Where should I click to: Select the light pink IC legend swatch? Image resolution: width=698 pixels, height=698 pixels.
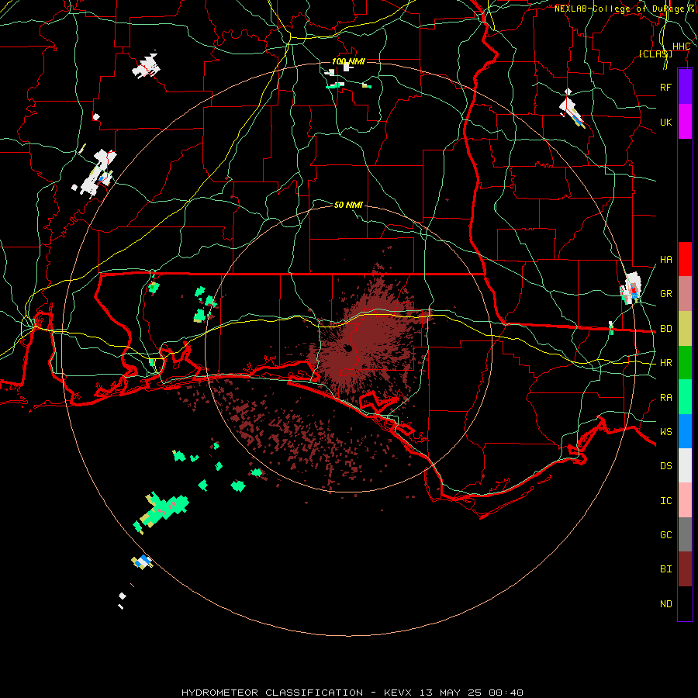click(685, 500)
